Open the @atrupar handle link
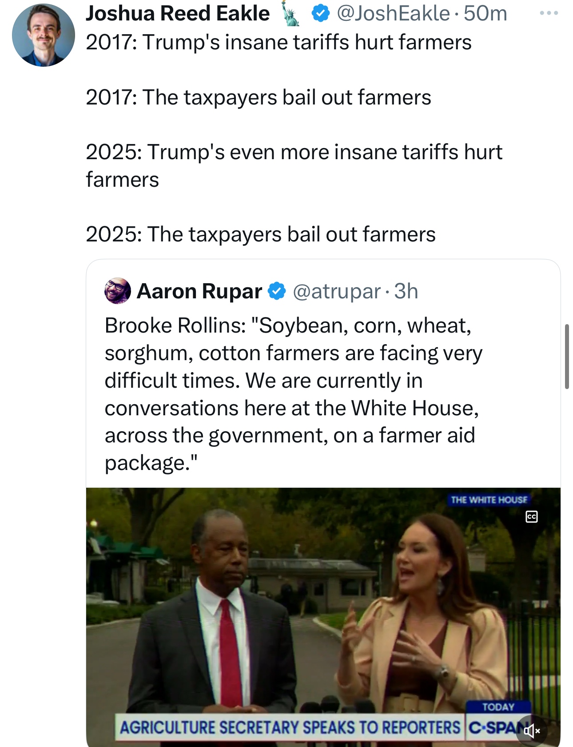 pos(337,292)
